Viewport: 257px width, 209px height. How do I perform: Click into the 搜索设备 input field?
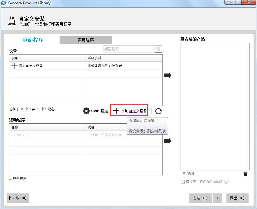(x=129, y=49)
